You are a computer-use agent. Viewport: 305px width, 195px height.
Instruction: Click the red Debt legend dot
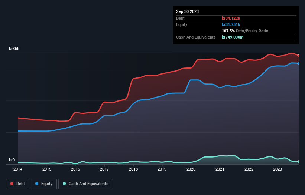click(12, 184)
